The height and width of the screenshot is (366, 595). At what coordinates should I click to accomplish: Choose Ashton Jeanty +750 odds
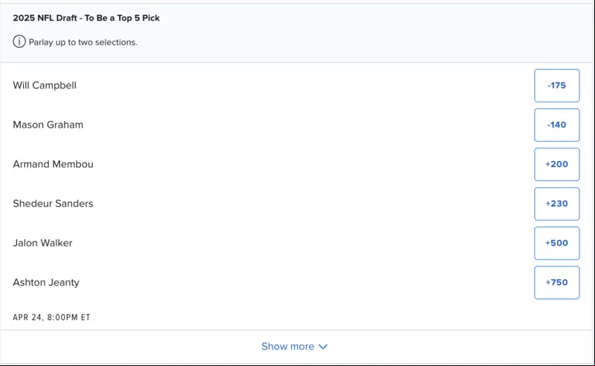(x=556, y=283)
